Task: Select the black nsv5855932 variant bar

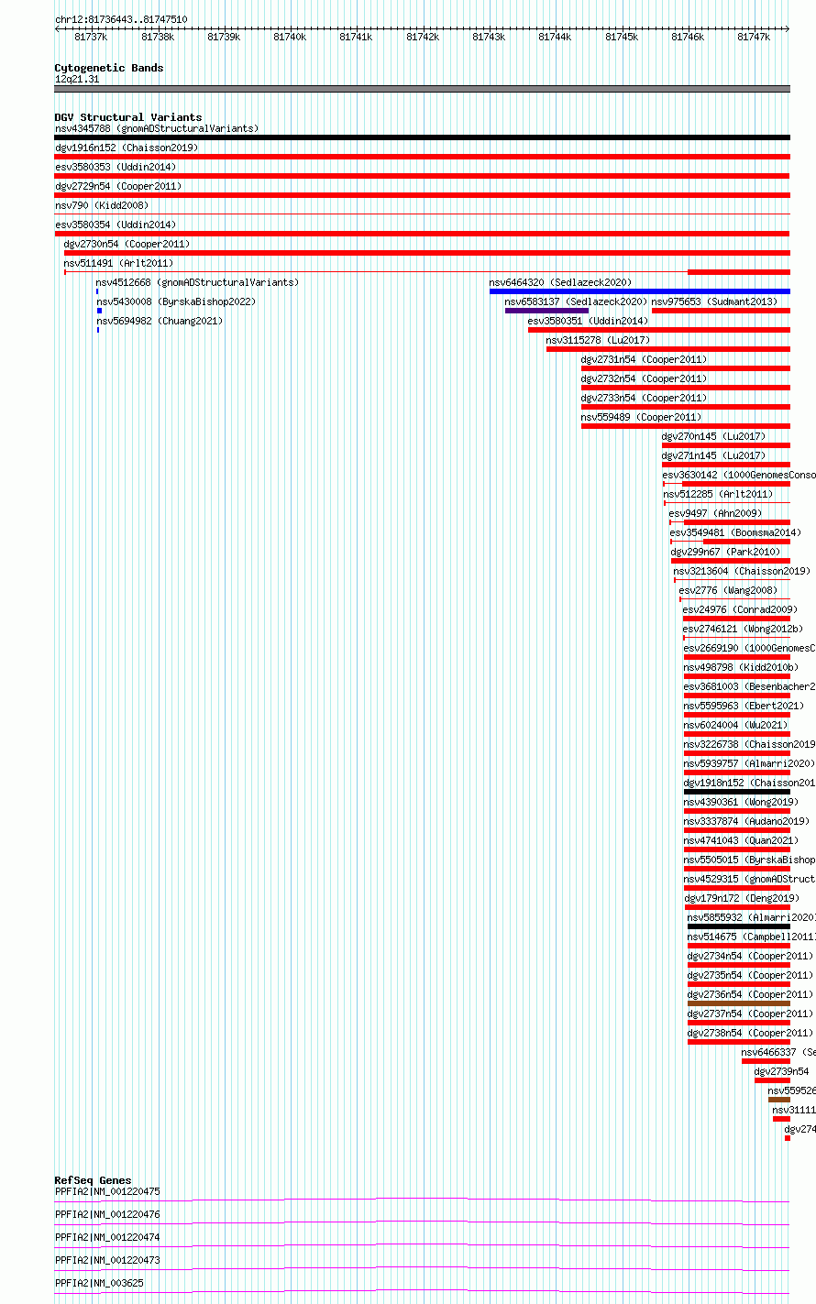Action: tap(738, 926)
